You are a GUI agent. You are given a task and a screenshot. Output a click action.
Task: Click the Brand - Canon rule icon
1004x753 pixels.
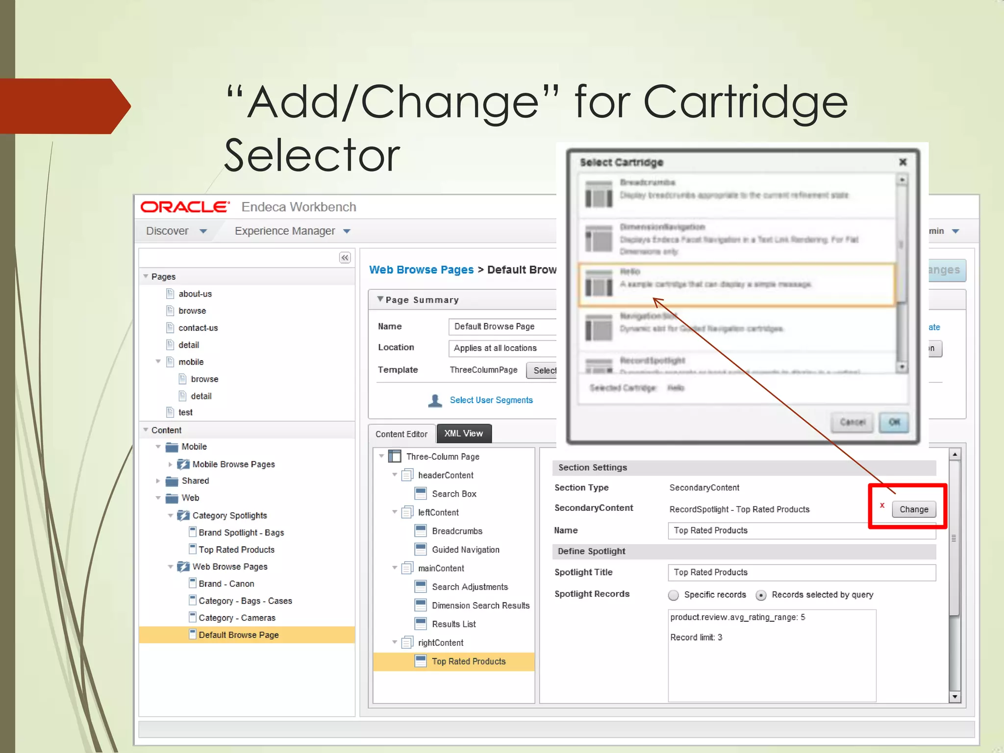coord(193,583)
